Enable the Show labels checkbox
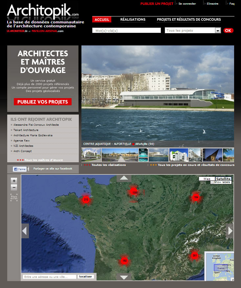This screenshot has width=241, height=288. click(x=212, y=182)
